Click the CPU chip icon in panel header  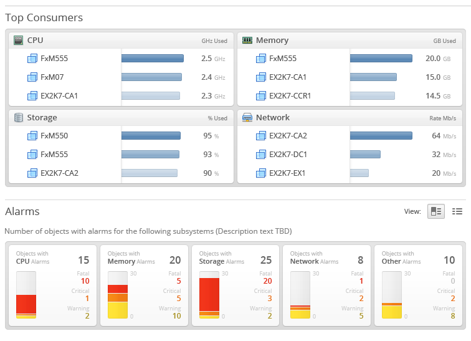[x=18, y=40]
